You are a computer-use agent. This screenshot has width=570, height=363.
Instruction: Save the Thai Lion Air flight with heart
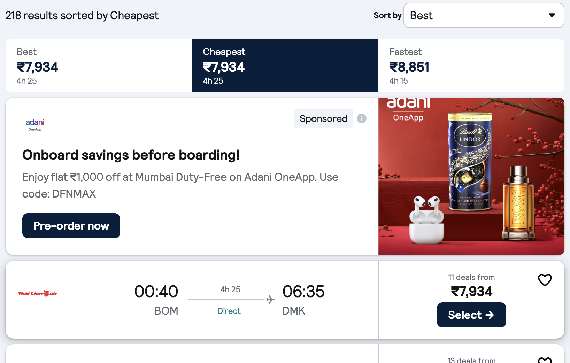click(545, 280)
